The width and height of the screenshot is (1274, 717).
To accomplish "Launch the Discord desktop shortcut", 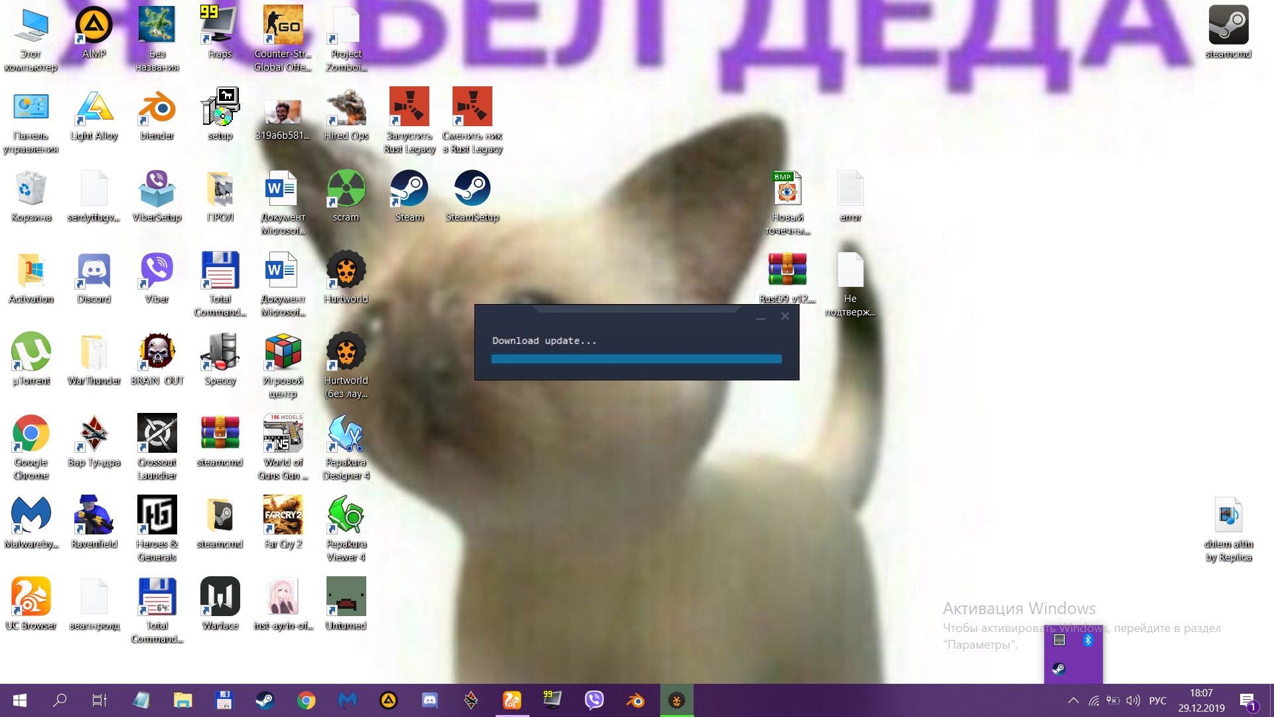I will coord(94,272).
